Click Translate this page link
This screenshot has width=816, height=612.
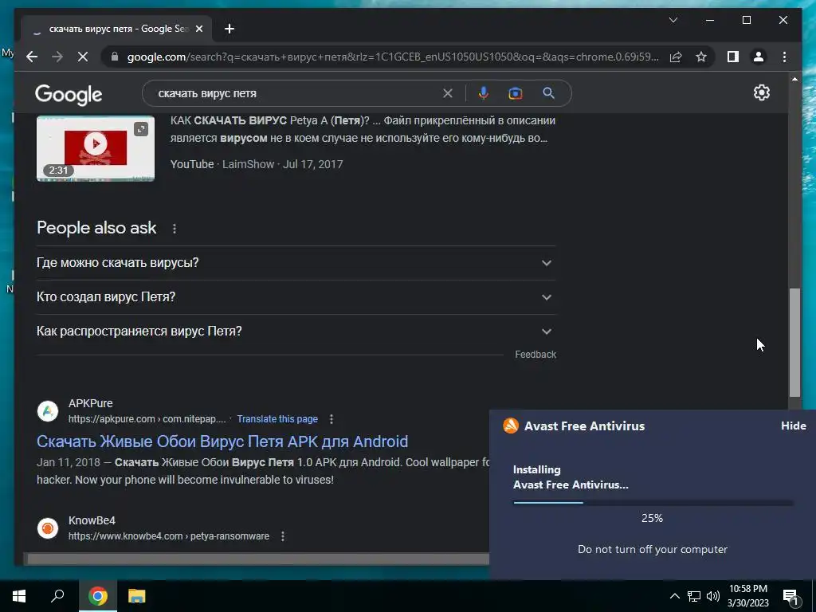tap(277, 419)
